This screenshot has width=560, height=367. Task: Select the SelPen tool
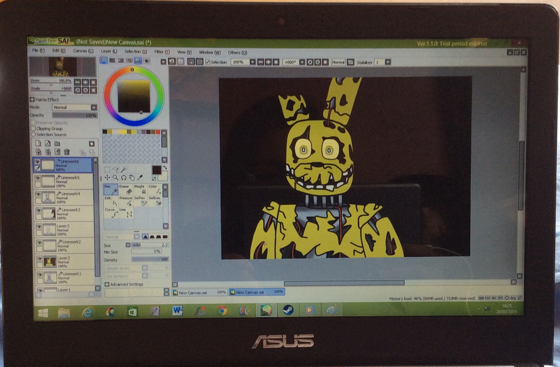pos(140,201)
